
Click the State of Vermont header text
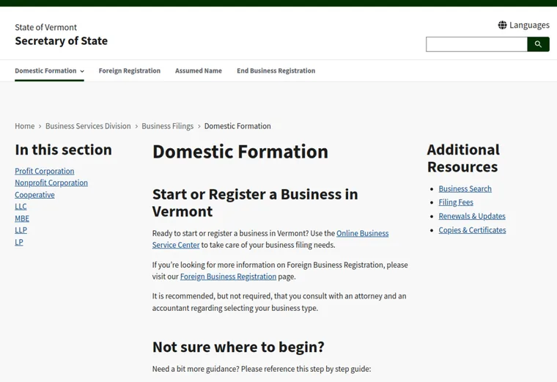pyautogui.click(x=46, y=27)
